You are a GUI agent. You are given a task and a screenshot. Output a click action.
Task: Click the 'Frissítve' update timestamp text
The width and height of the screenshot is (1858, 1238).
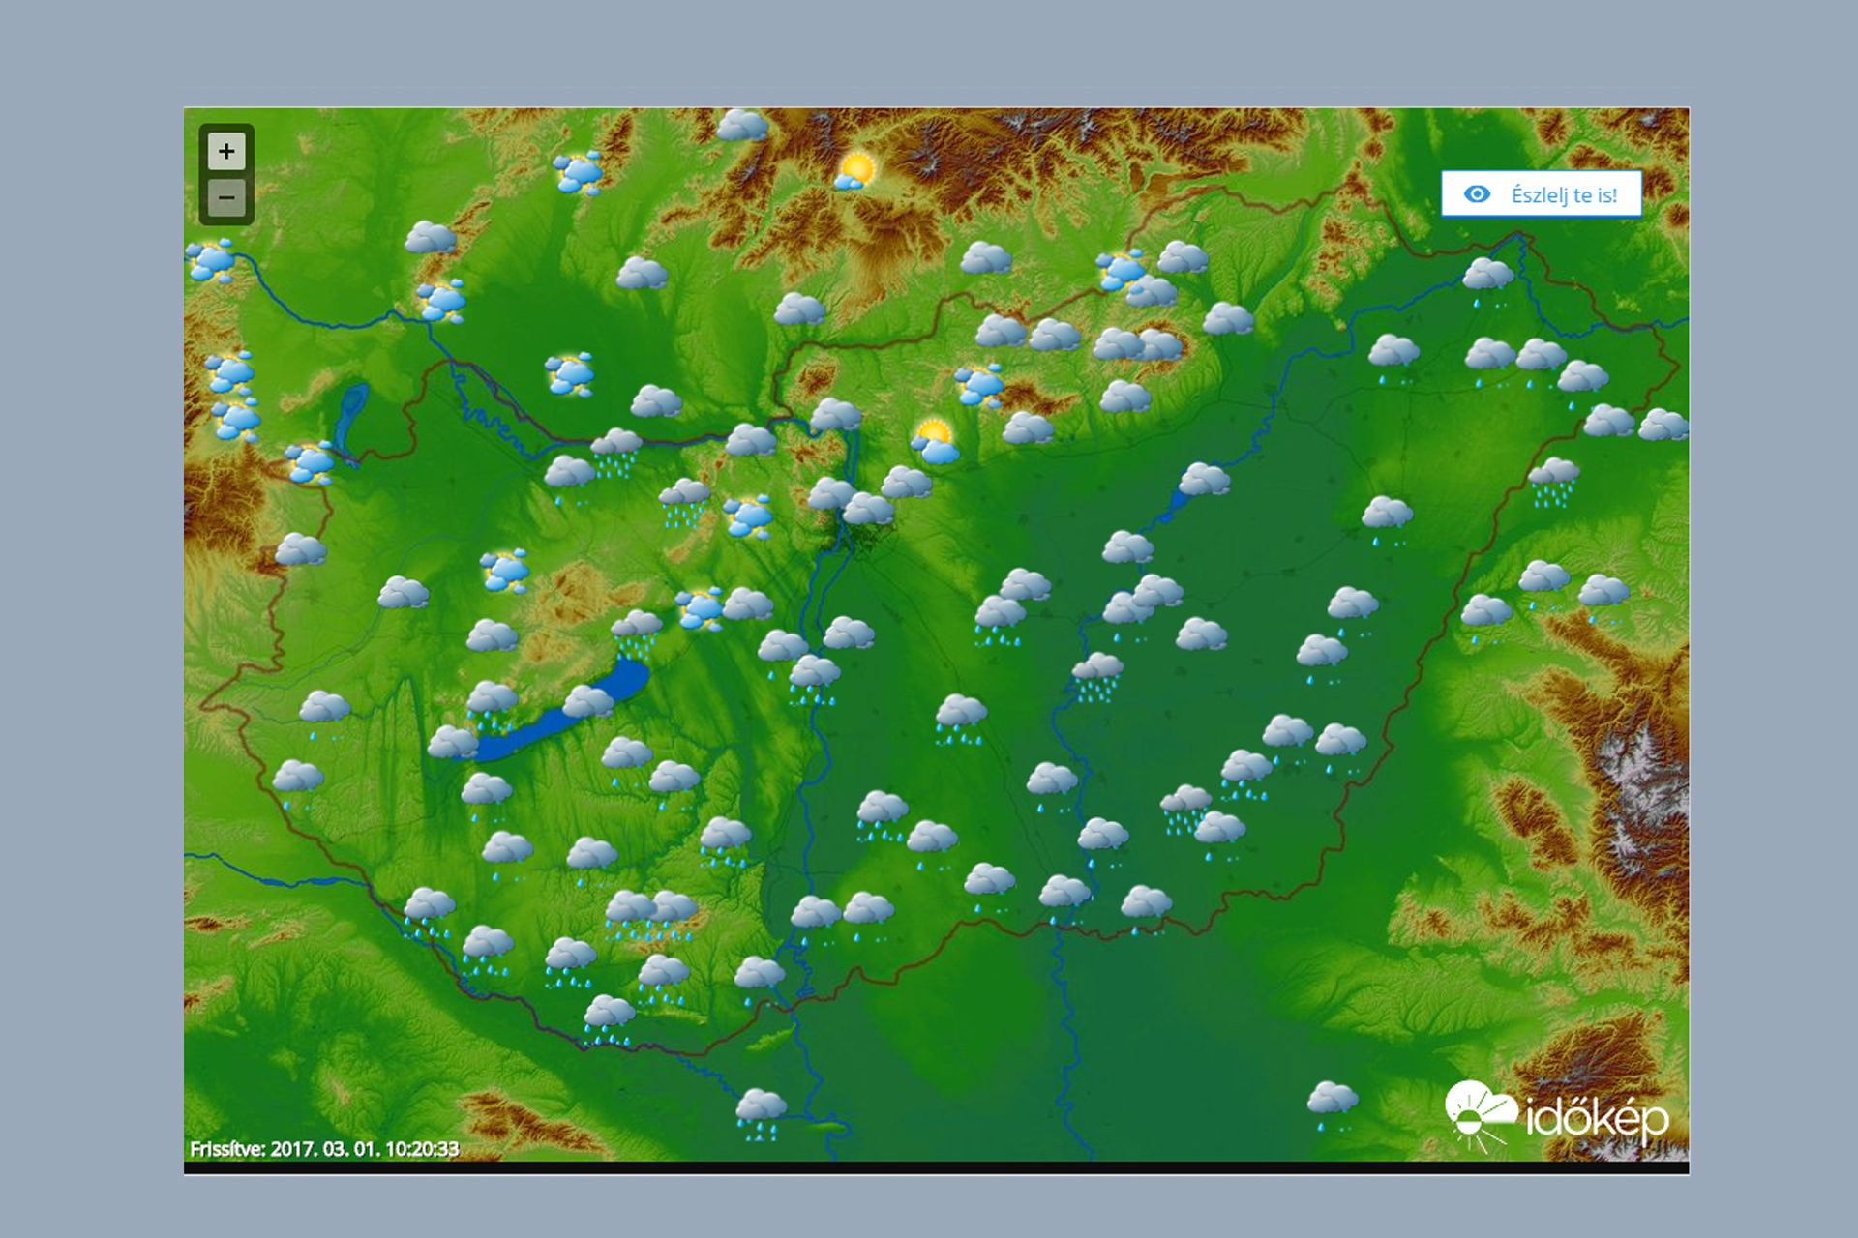[x=324, y=1149]
